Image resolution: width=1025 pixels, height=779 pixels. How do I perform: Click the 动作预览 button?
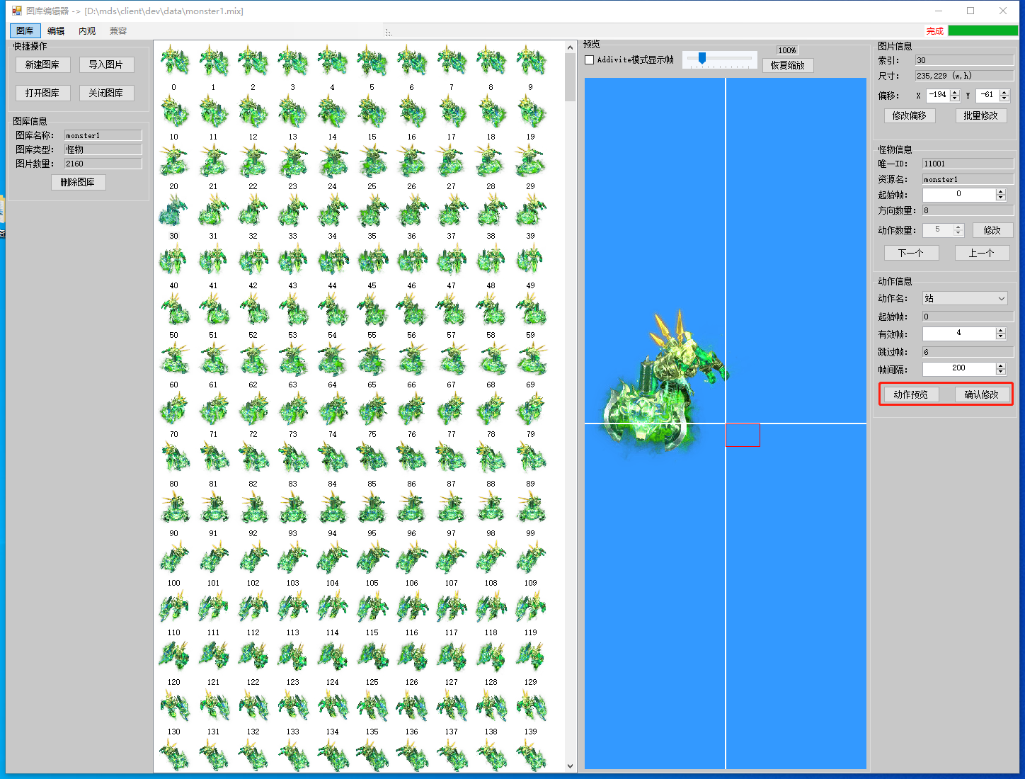click(x=911, y=394)
